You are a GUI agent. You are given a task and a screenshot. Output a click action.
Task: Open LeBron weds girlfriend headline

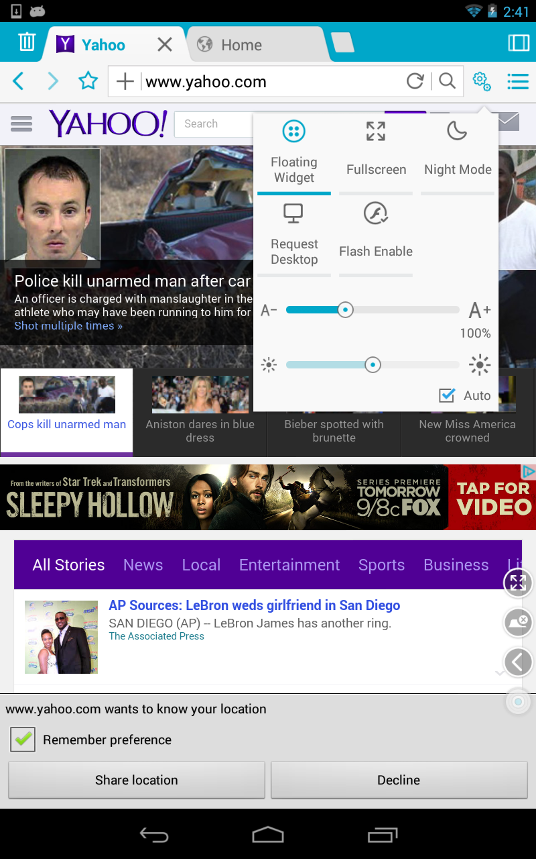[x=255, y=605]
